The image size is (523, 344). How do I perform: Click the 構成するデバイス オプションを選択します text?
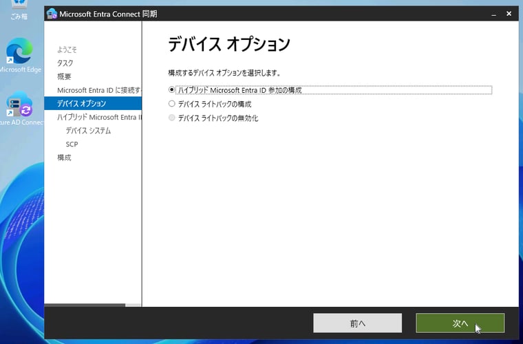point(224,73)
